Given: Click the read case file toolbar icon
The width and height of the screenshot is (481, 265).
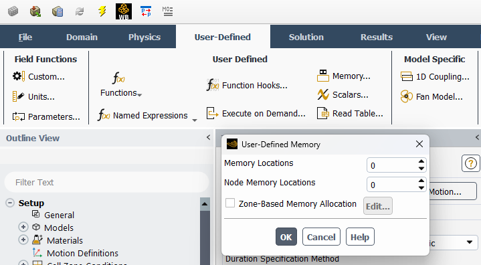Looking at the screenshot, I should tap(35, 11).
